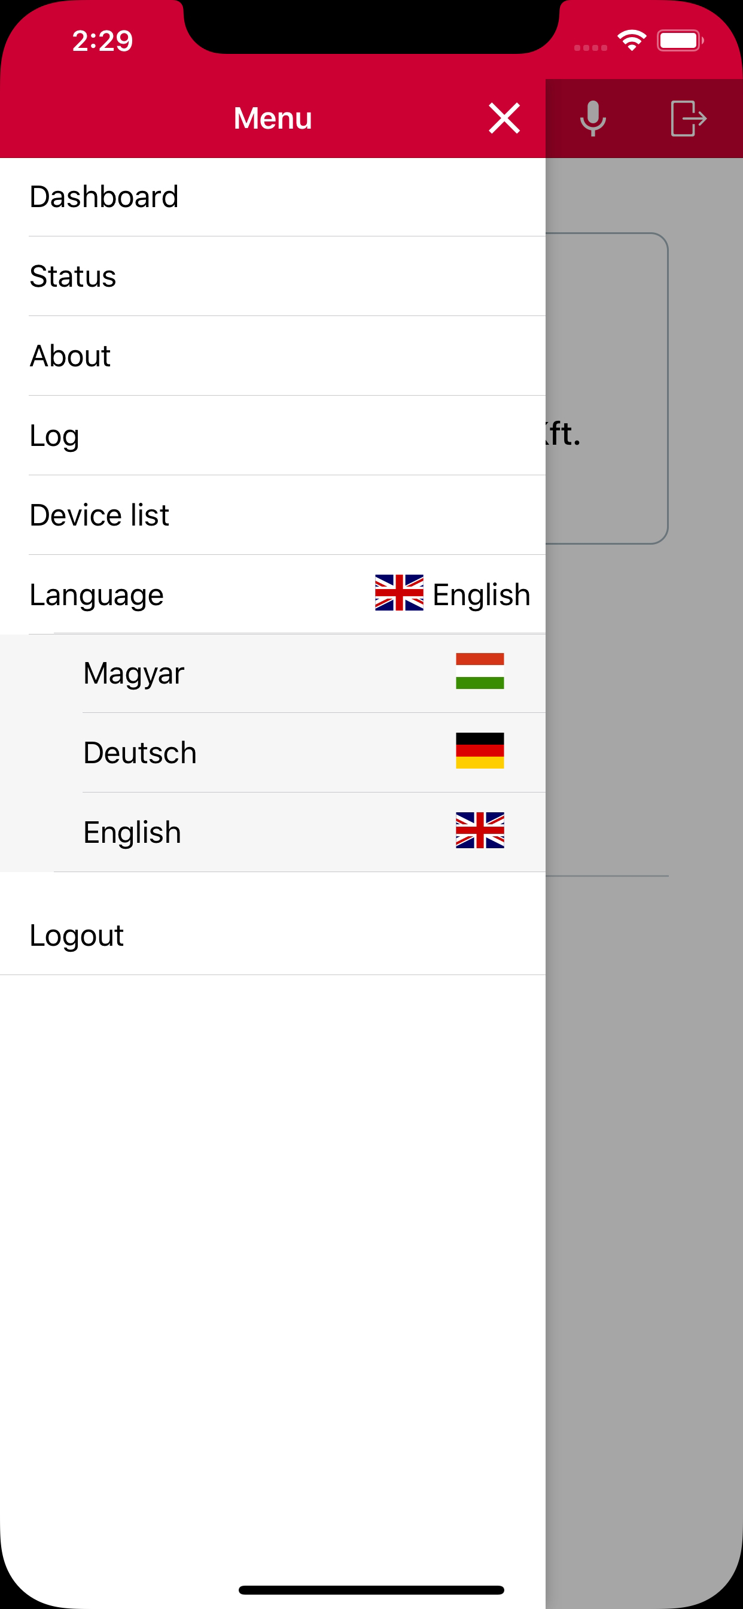Tap the microphone icon in header
Image resolution: width=743 pixels, height=1609 pixels.
click(x=592, y=118)
